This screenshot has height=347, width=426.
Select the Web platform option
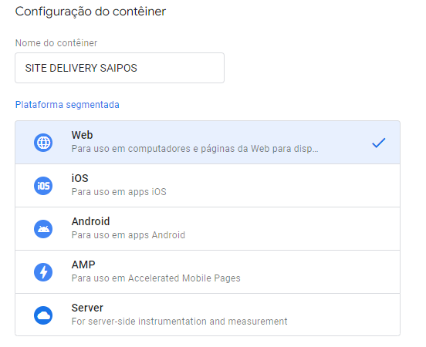[208, 143]
